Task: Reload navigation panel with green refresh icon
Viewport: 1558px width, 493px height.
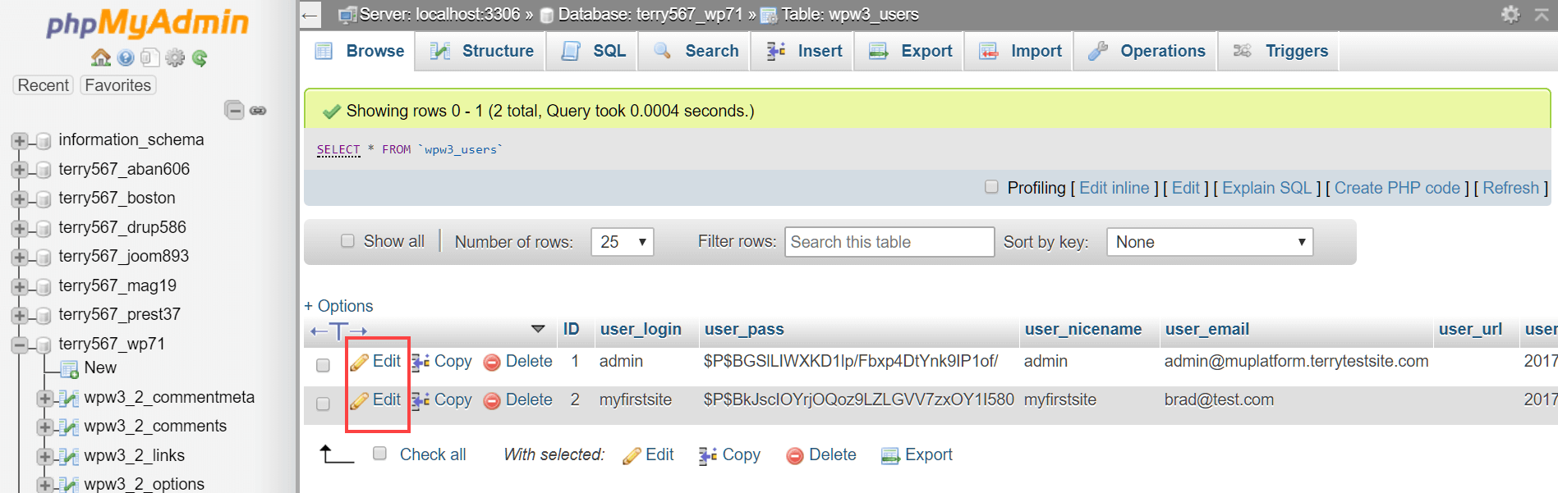Action: click(200, 57)
